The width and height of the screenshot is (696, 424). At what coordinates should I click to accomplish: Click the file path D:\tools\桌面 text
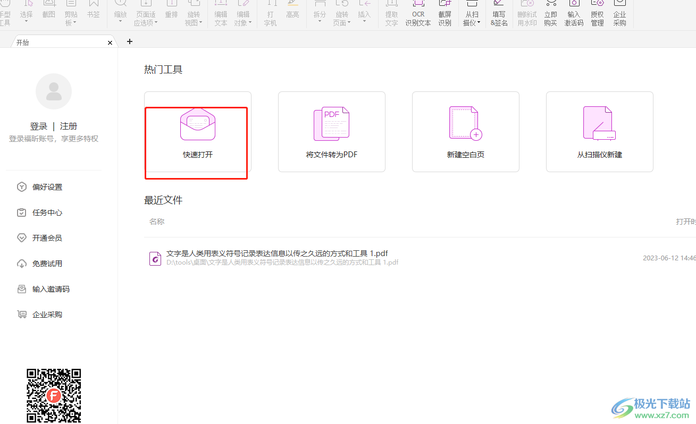(x=282, y=262)
